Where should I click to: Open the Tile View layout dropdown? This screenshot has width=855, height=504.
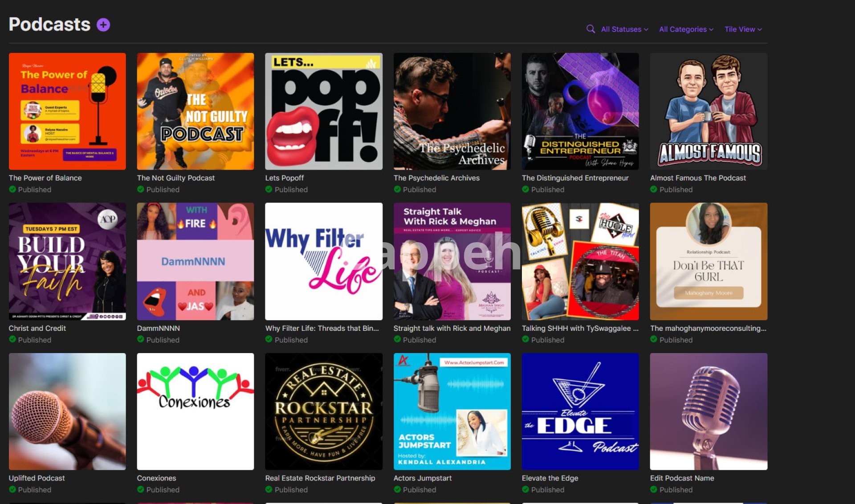pyautogui.click(x=743, y=29)
